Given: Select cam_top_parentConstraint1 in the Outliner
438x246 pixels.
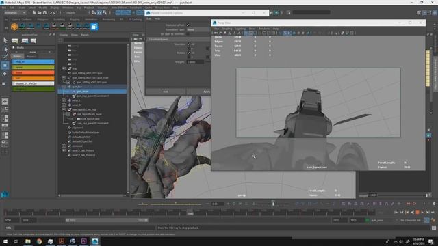Looking at the screenshot, I should (x=93, y=123).
